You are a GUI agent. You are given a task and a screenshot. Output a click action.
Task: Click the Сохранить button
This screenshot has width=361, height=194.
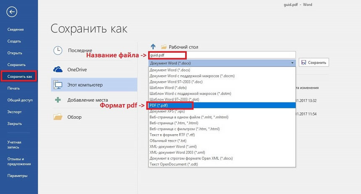coord(314,63)
